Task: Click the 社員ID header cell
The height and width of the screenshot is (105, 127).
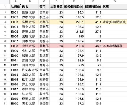Action: (x=16, y=7)
